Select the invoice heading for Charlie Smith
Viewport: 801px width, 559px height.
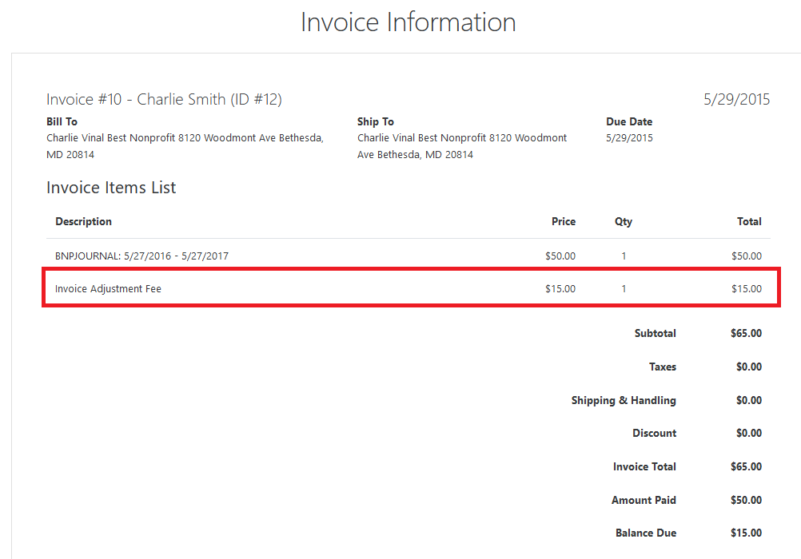tap(164, 99)
